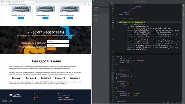The image size is (185, 104).
Task: Open the browser profile icon
Action: tap(89, 4)
